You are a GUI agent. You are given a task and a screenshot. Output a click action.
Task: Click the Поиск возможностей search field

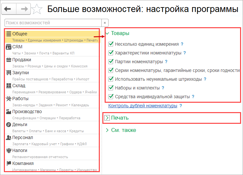tap(53, 23)
